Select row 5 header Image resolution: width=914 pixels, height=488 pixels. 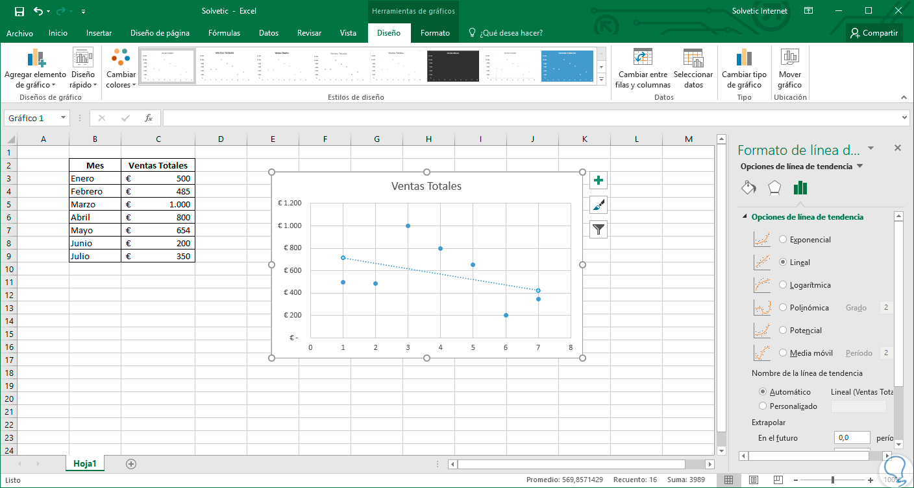pyautogui.click(x=8, y=204)
